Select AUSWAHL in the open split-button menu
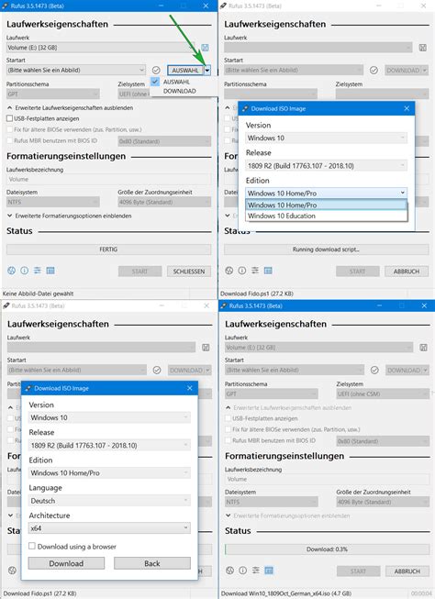The height and width of the screenshot is (599, 435). (176, 82)
